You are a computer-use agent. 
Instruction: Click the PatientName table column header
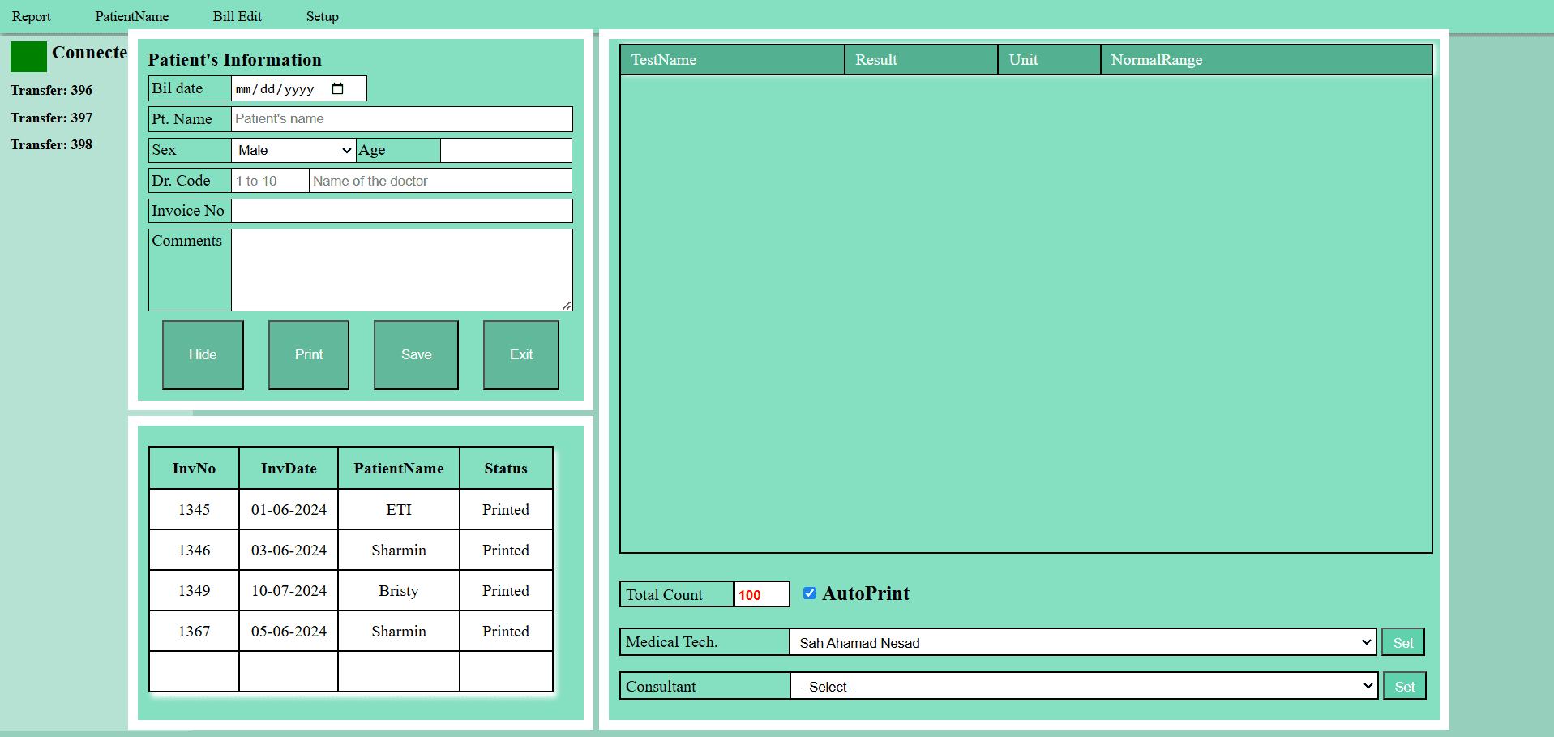tap(399, 468)
